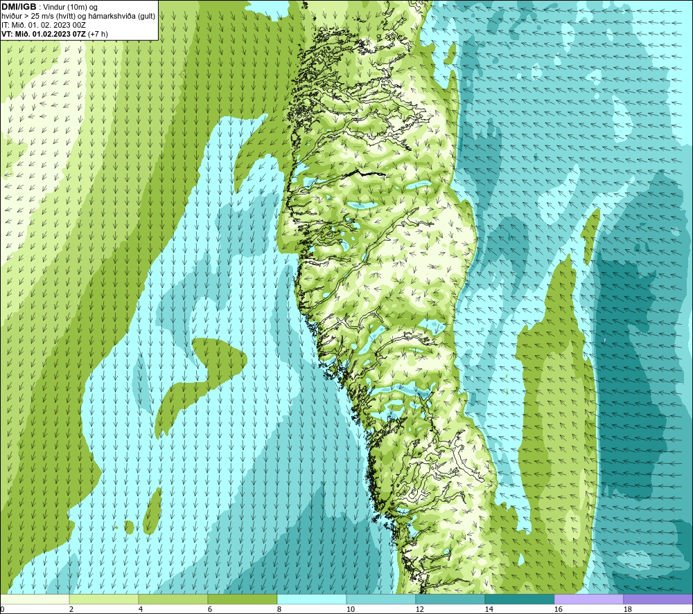
Task: Click the 10–12 m/s cyan swatch
Action: [381, 599]
